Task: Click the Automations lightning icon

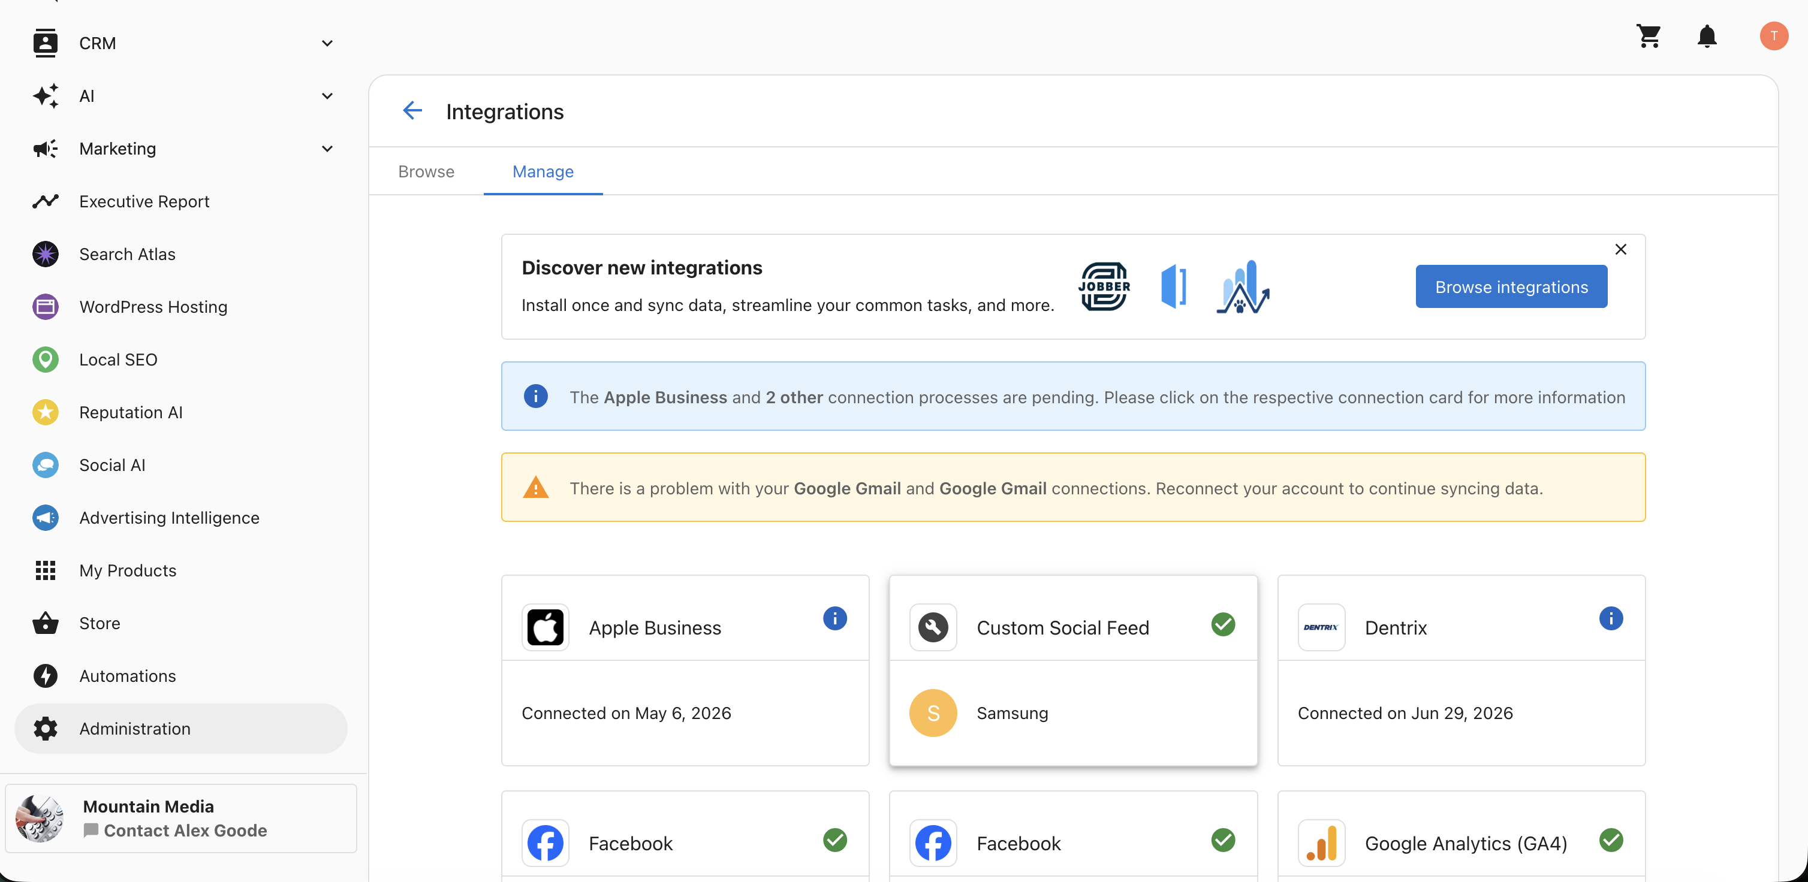Action: click(46, 676)
